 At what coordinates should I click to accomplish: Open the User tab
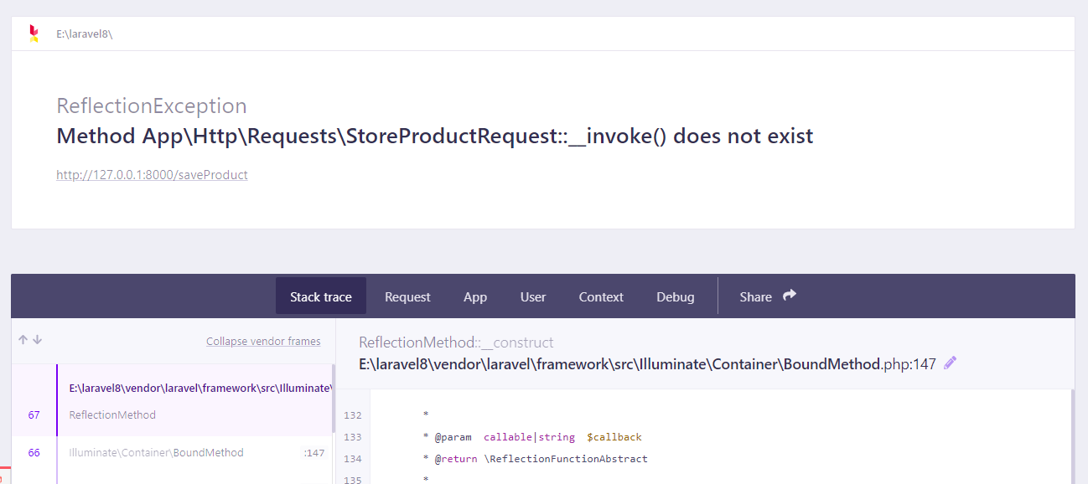(533, 296)
